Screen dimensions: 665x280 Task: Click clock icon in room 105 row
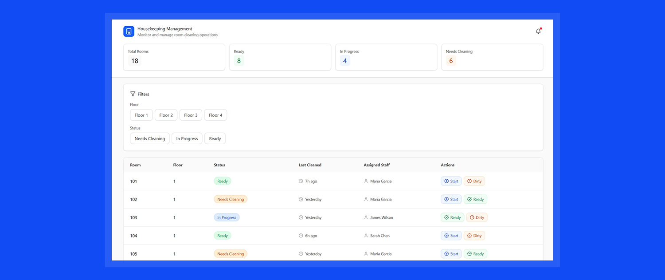click(x=301, y=254)
